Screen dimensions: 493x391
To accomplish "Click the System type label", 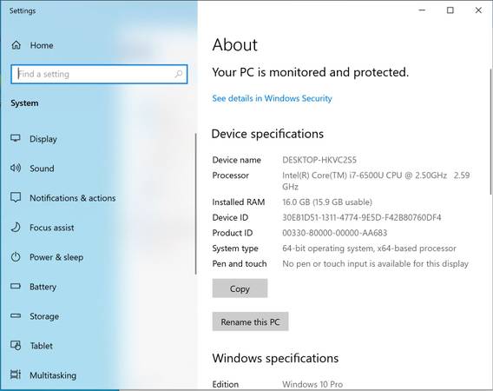I will click(235, 249).
